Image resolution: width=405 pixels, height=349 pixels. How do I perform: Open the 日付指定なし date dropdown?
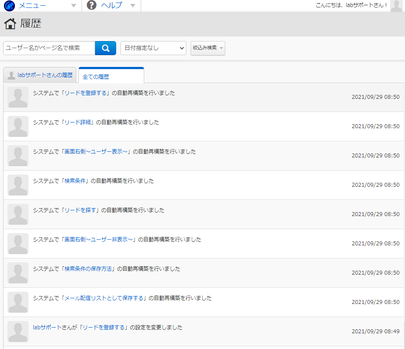(153, 48)
